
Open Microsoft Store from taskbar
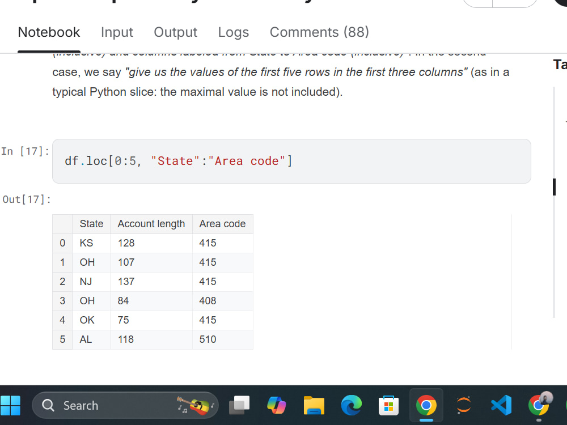pyautogui.click(x=389, y=406)
